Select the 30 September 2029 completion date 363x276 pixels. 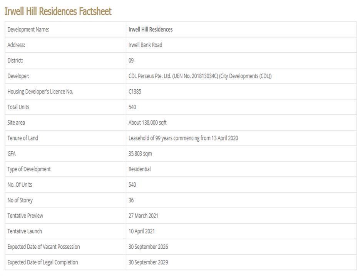click(x=148, y=262)
